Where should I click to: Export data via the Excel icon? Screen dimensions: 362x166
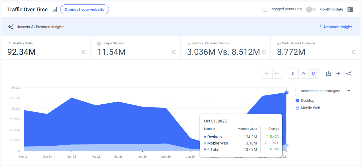coord(350,9)
